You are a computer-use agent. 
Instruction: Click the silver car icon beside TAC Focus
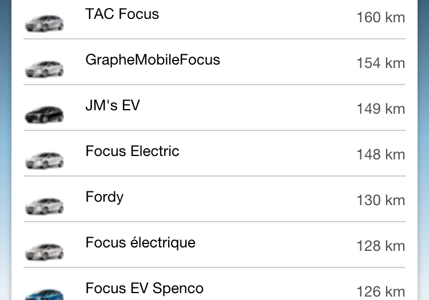[x=45, y=22]
